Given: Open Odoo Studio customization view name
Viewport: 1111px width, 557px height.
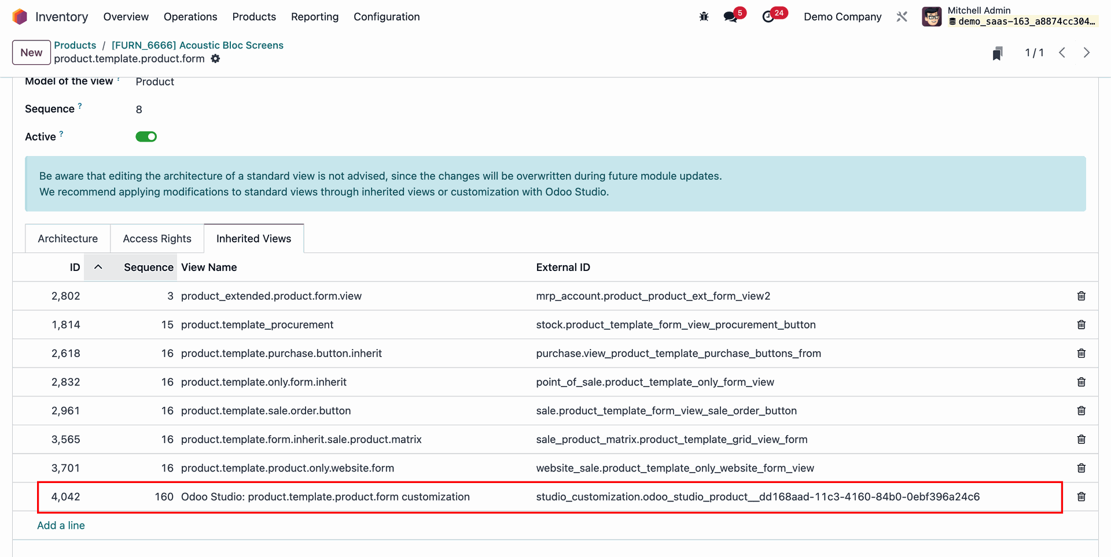Looking at the screenshot, I should [325, 497].
